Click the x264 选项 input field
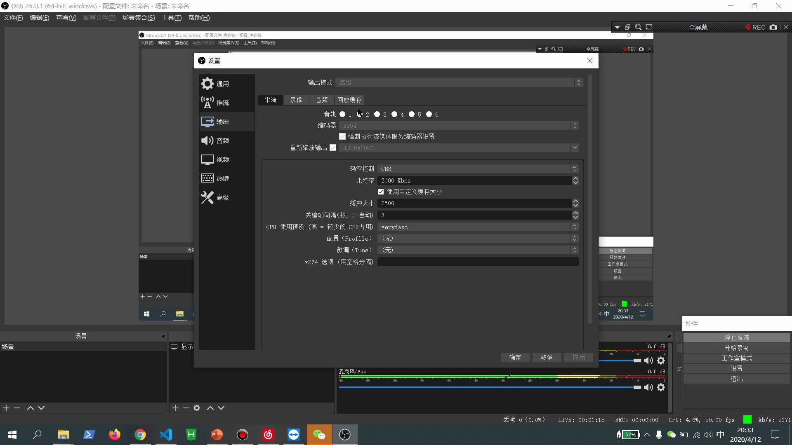This screenshot has height=445, width=792. [478, 262]
